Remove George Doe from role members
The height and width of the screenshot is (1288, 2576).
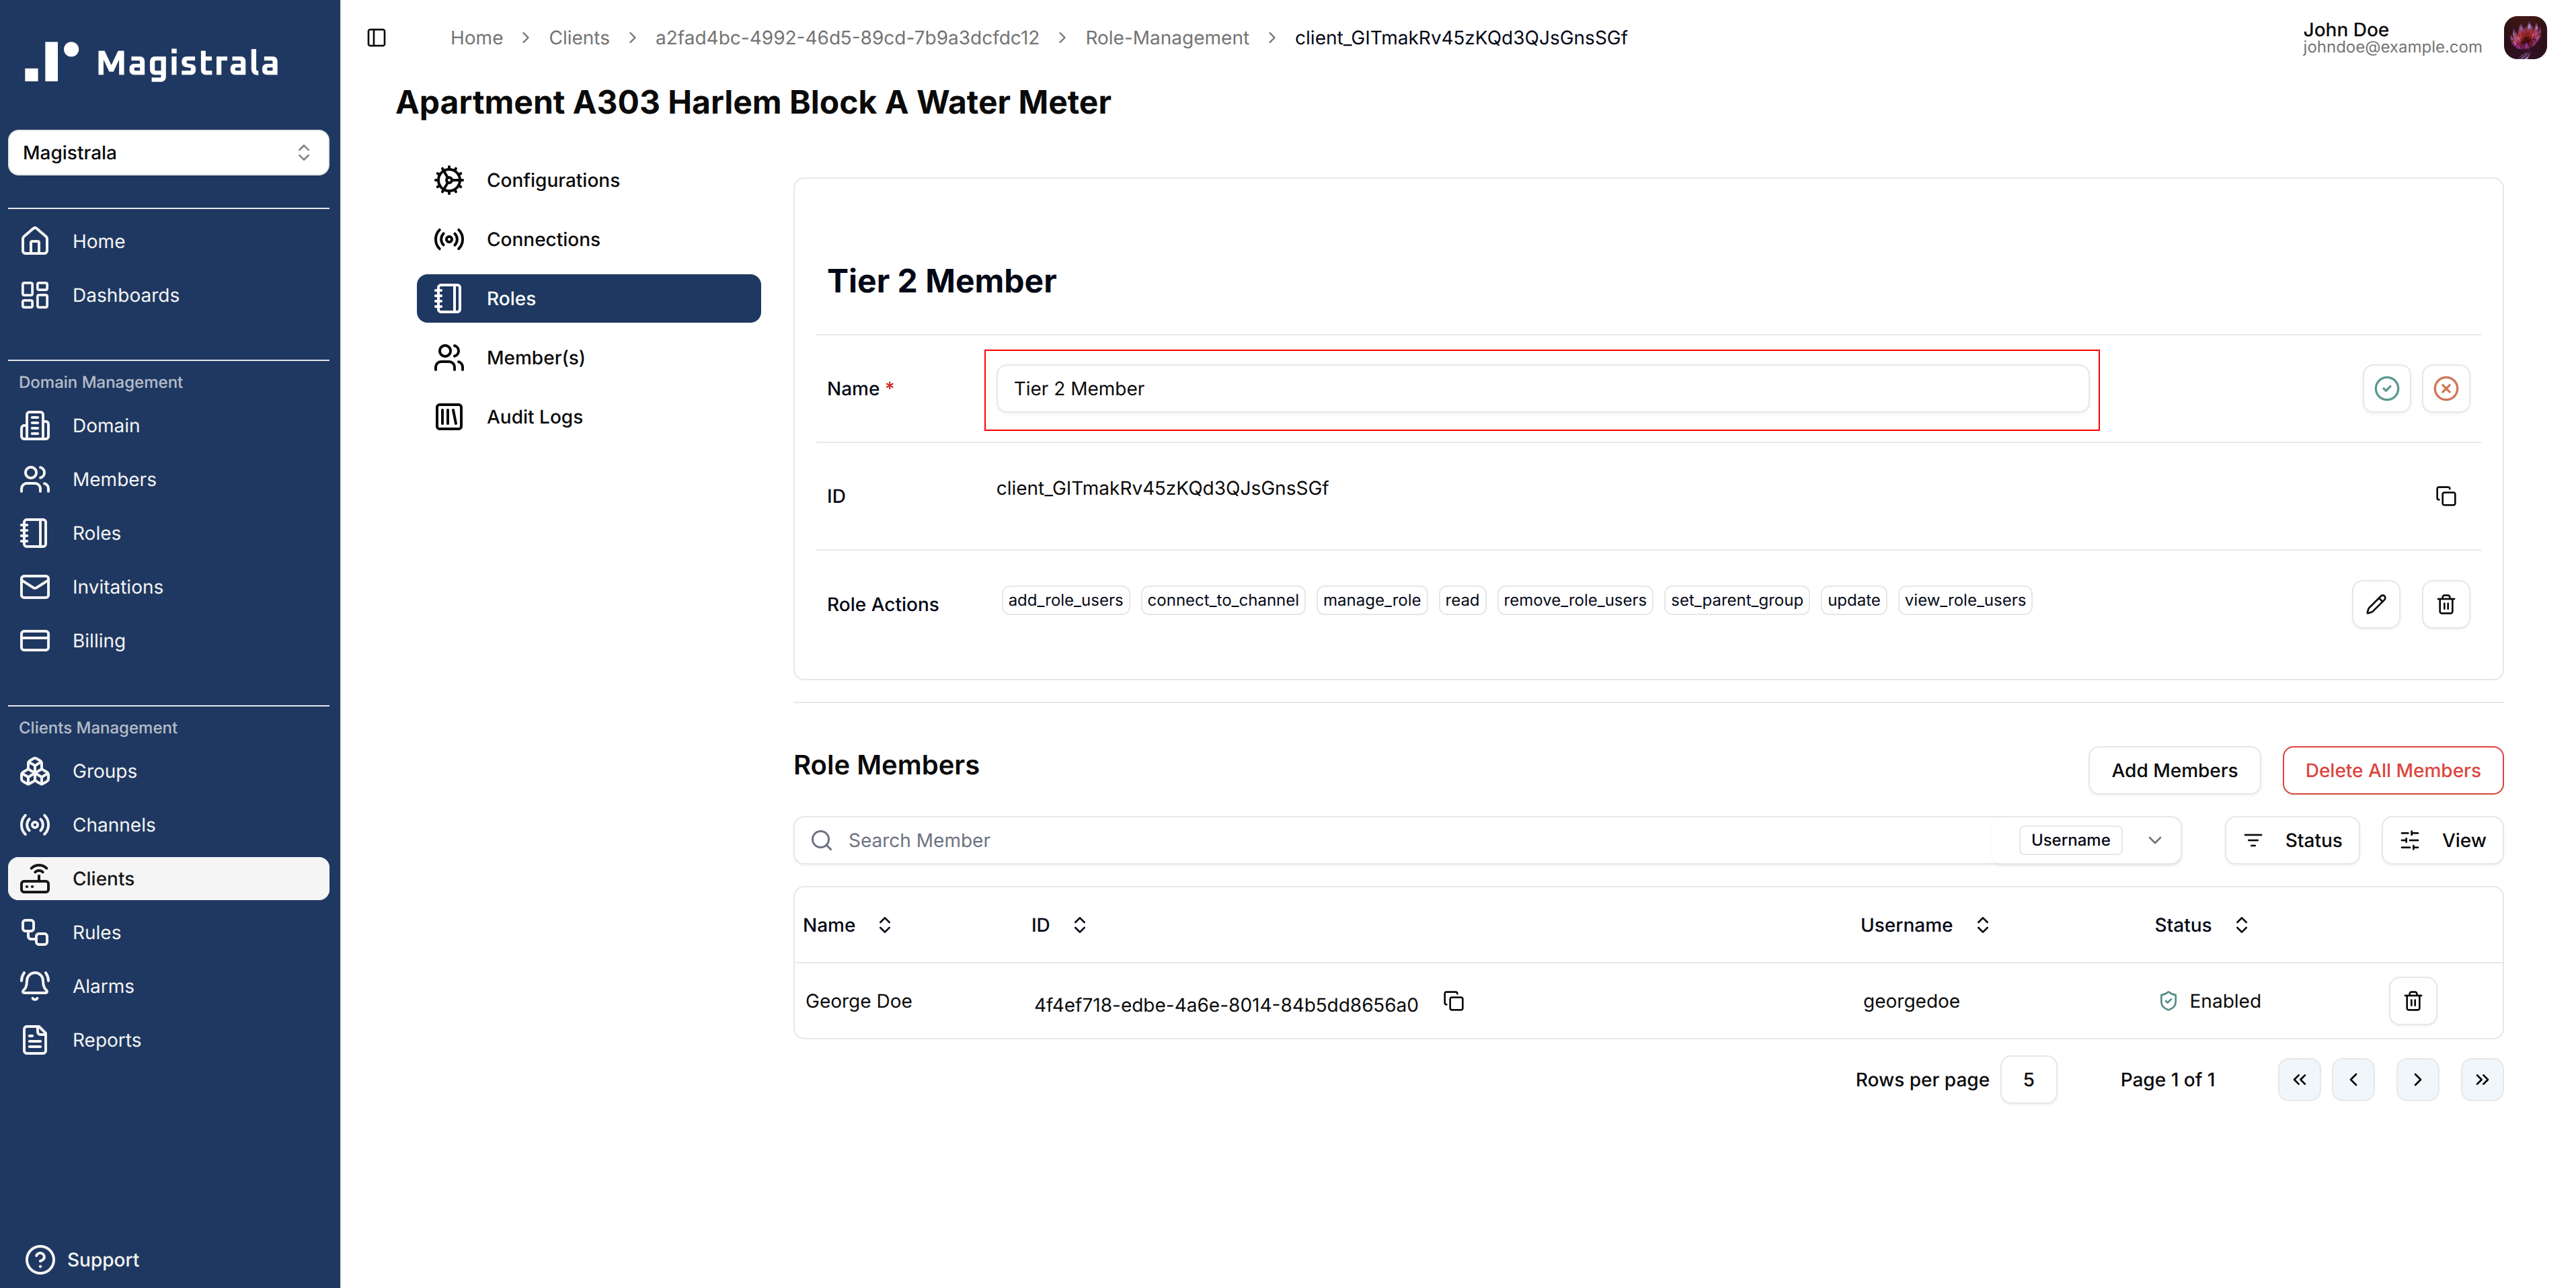click(x=2412, y=1001)
